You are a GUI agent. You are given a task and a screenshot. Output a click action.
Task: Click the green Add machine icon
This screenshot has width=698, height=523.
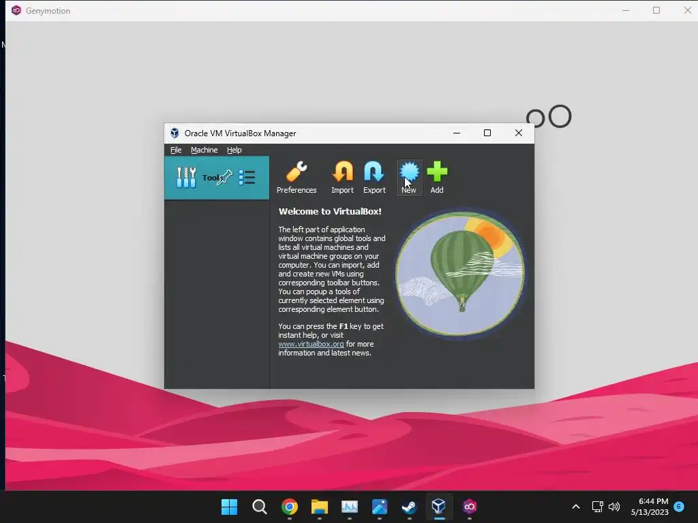[x=437, y=178]
